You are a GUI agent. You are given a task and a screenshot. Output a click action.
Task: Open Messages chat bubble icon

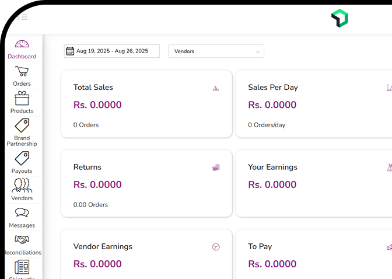(x=22, y=213)
